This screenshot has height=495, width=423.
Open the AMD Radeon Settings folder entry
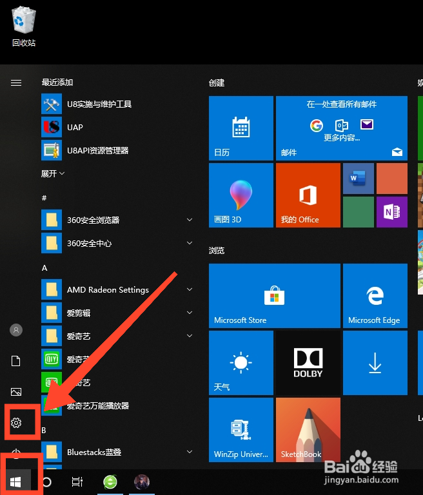click(117, 289)
